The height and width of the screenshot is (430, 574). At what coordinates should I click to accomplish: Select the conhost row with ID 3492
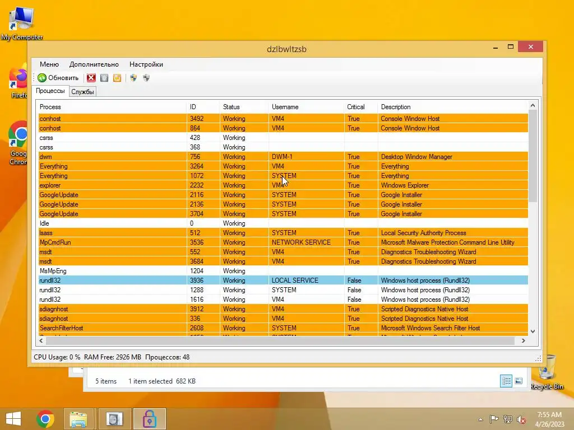pos(283,119)
